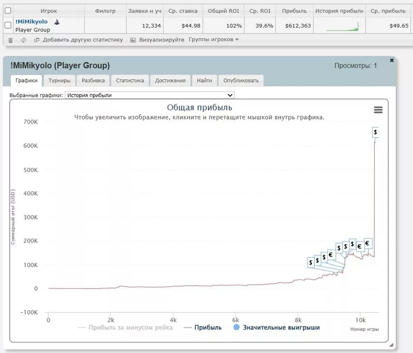Image resolution: width=413 pixels, height=353 pixels.
Task: Toggle the Значительные выигрыши legend series
Action: point(277,327)
